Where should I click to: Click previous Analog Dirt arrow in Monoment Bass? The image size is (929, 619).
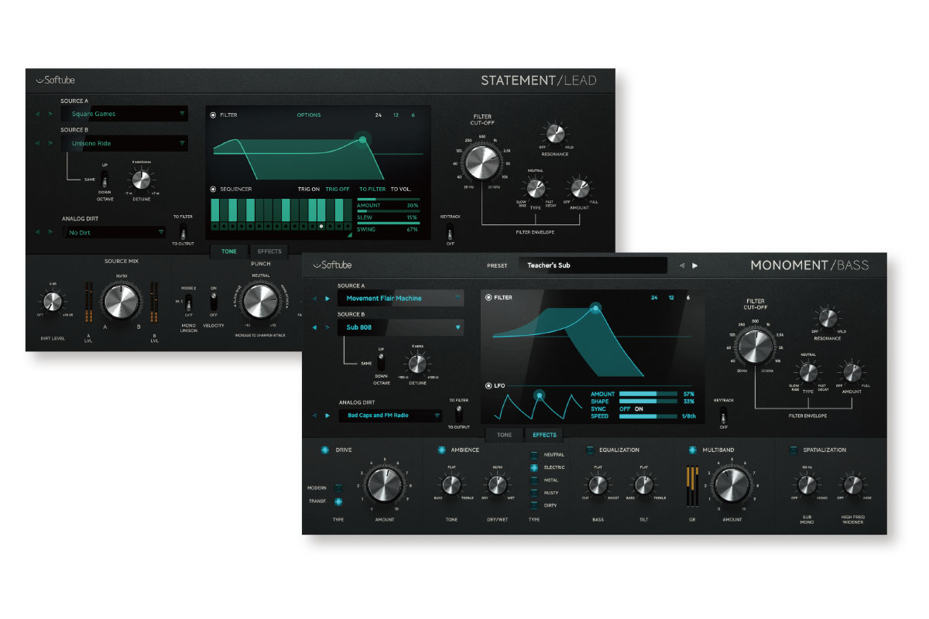pyautogui.click(x=314, y=416)
